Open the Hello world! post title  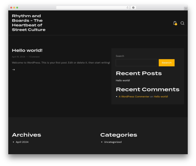pos(27,50)
